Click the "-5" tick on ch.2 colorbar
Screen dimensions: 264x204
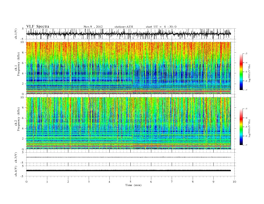pos(246,127)
